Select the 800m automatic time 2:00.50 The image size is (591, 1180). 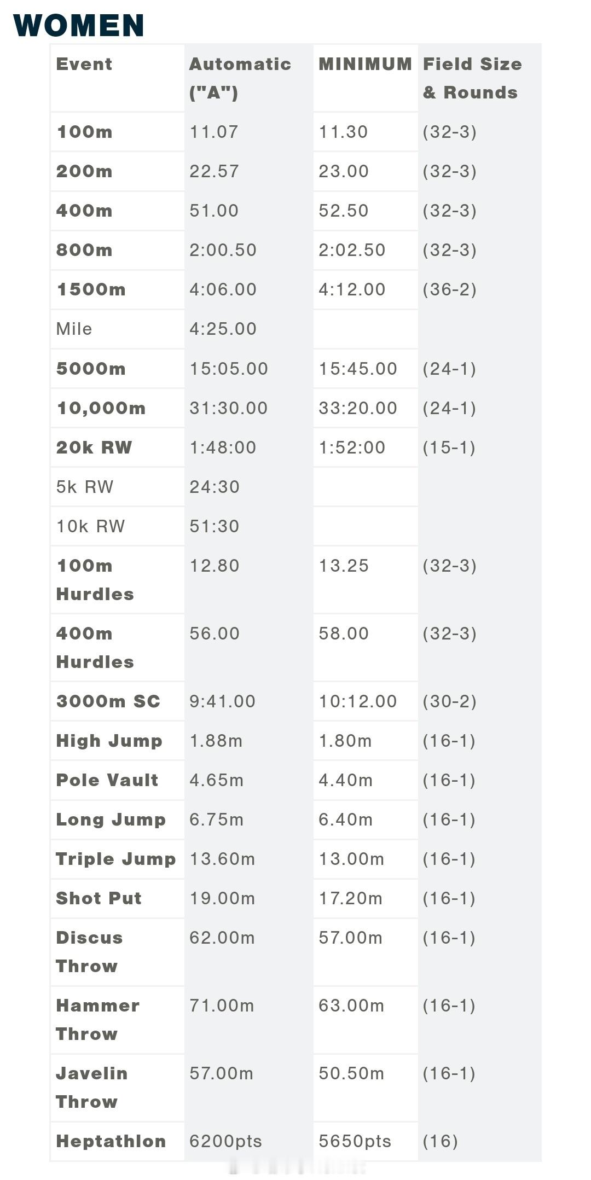tap(223, 250)
